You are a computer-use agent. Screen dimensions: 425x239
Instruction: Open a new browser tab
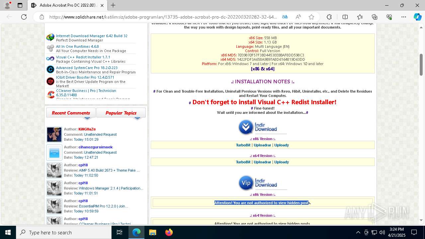[113, 5]
